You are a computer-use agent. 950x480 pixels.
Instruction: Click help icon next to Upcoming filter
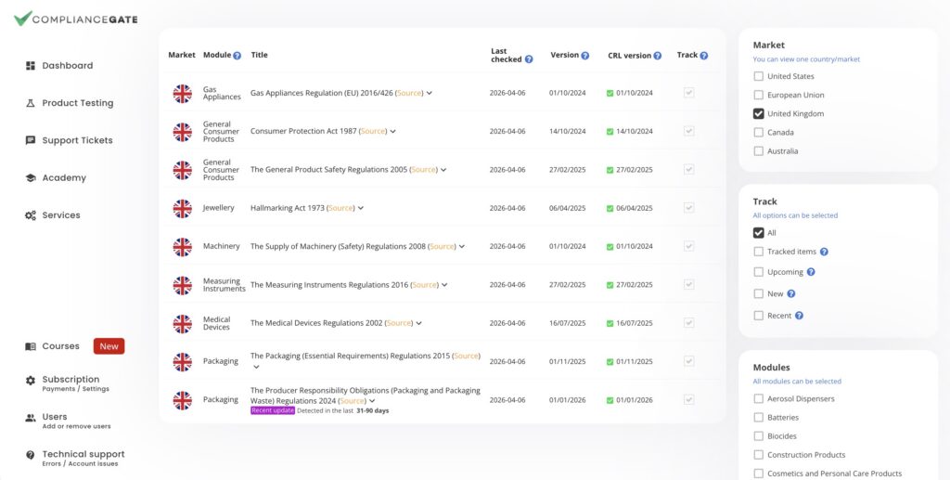(811, 272)
